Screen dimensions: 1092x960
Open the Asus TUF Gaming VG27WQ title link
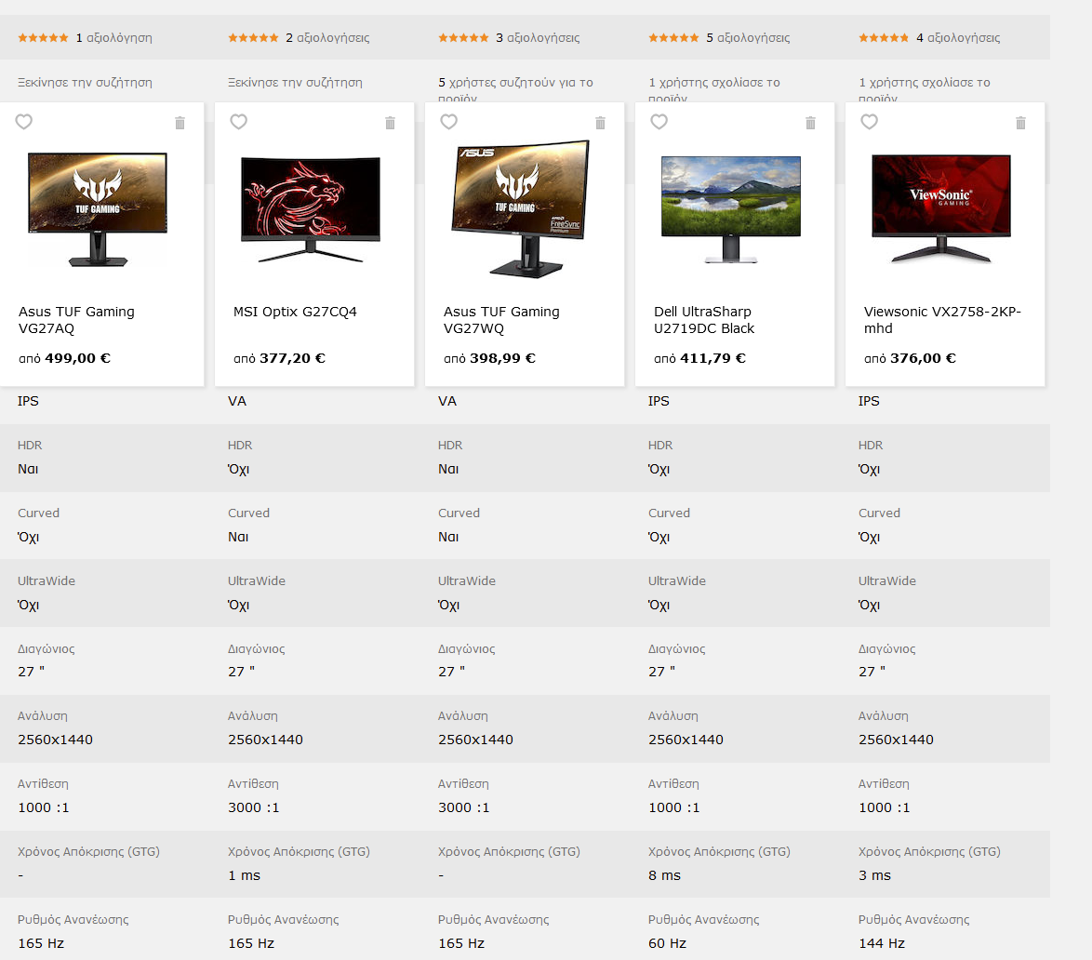[501, 320]
